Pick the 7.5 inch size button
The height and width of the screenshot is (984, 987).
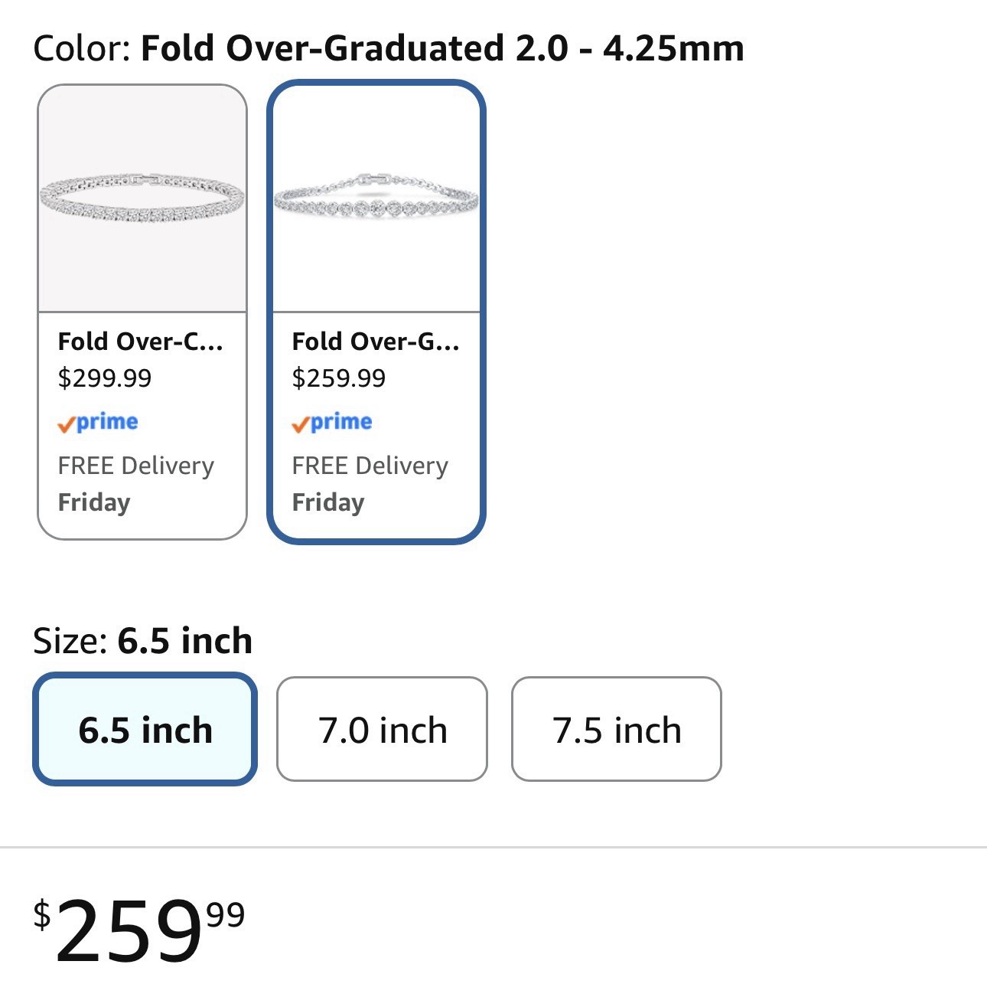click(617, 729)
